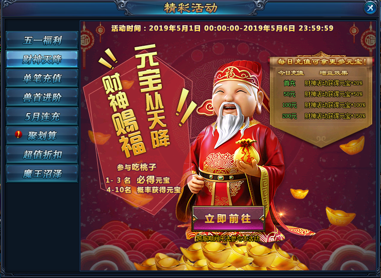Open the 魔王沼泽 activity tab
This screenshot has width=381, height=278.
[42, 174]
